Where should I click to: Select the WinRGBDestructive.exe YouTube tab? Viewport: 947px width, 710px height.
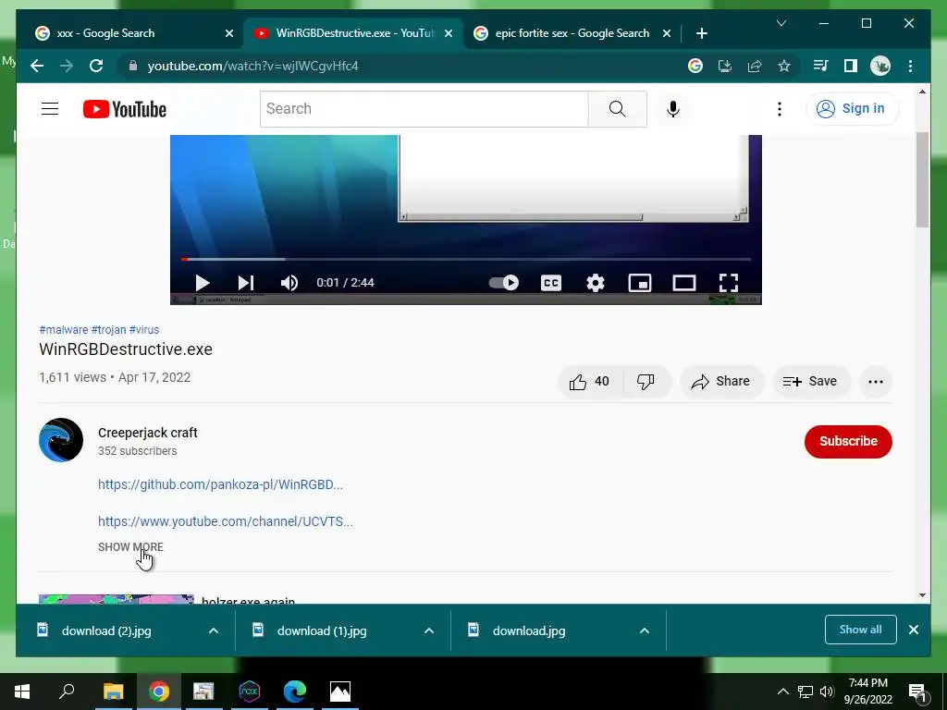(x=355, y=33)
